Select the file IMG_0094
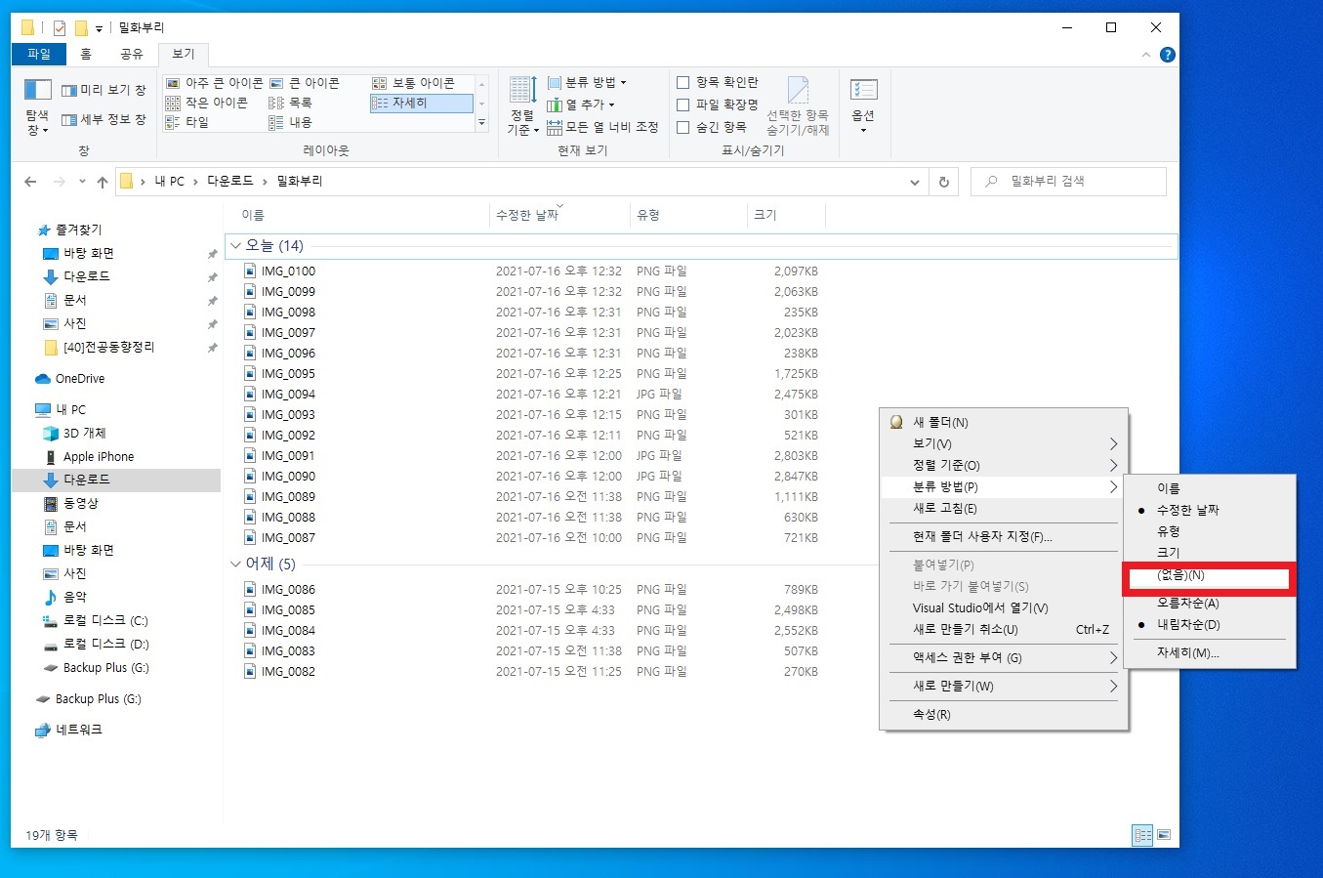 (288, 395)
